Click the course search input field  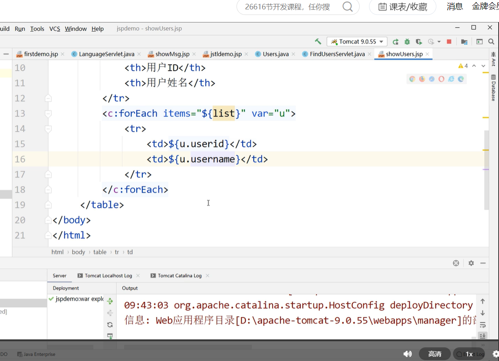287,7
